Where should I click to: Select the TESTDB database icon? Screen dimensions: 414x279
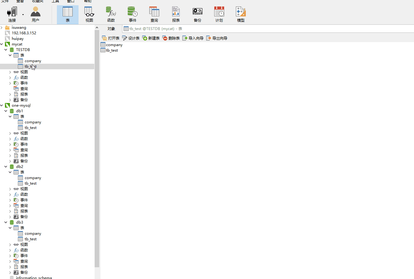12,50
